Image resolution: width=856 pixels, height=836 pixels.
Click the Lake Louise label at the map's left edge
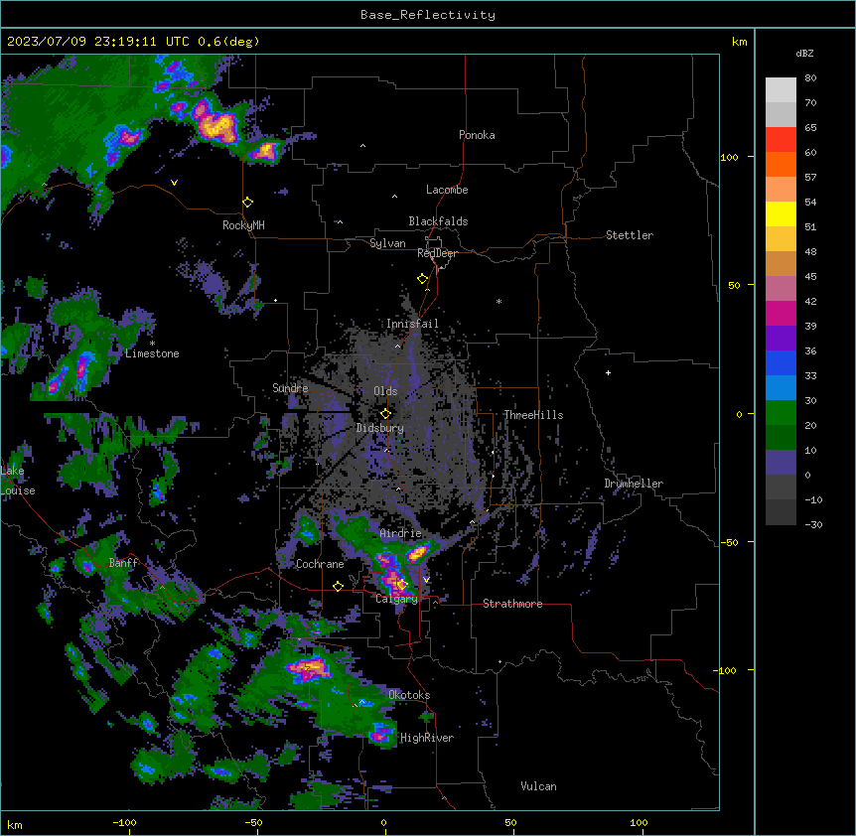pos(18,481)
